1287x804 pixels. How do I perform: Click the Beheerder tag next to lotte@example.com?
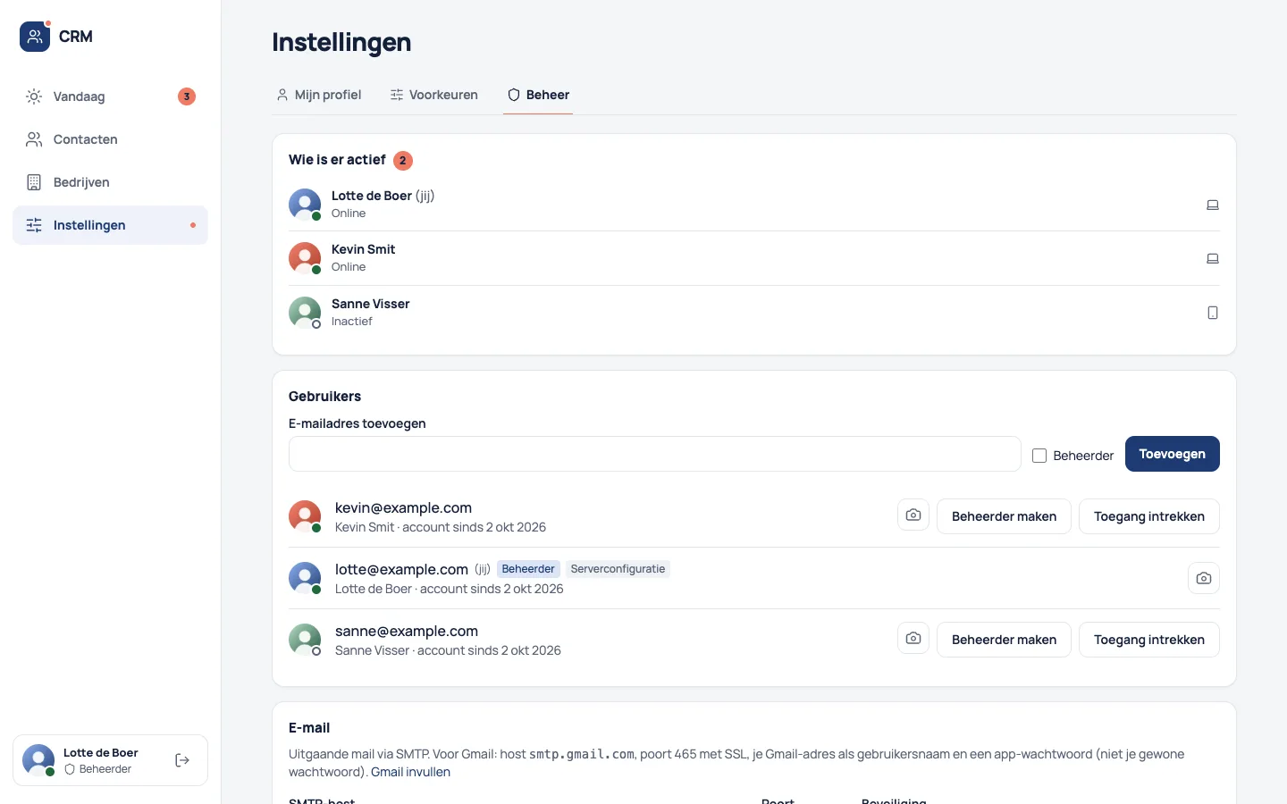tap(528, 569)
